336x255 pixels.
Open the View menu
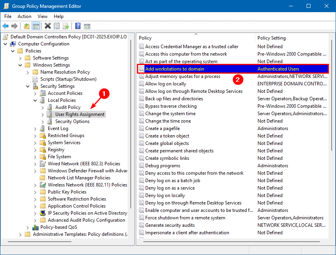(x=42, y=16)
